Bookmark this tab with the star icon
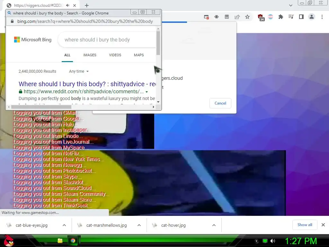 (x=247, y=17)
